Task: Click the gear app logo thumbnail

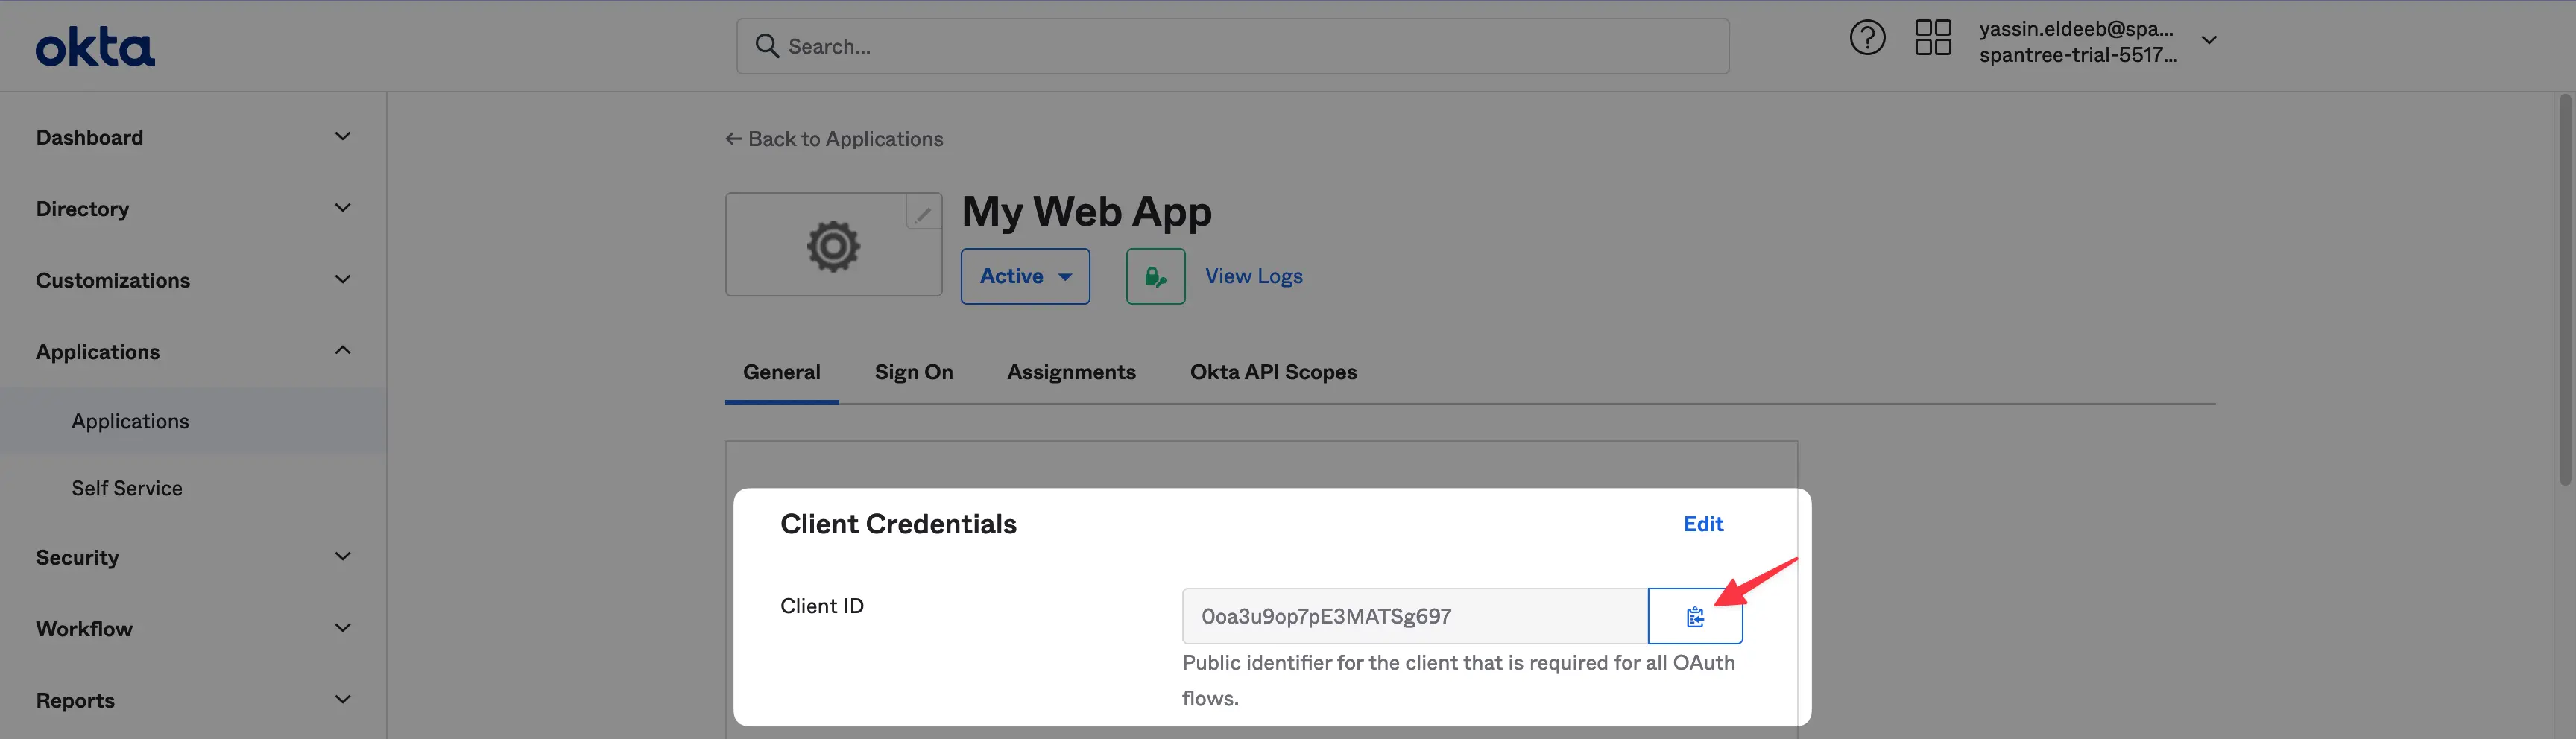Action: pyautogui.click(x=833, y=244)
